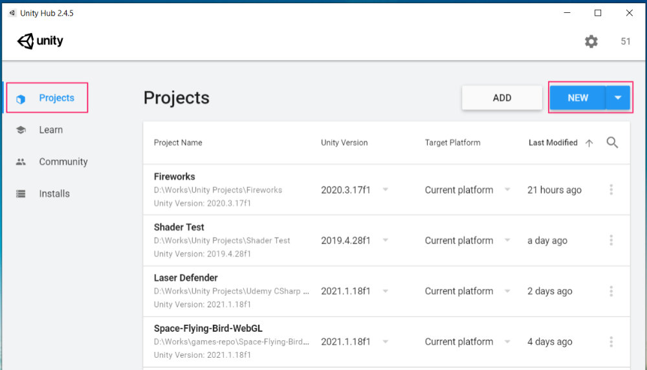Open Unity version dropdown for Fireworks
The width and height of the screenshot is (647, 370).
[385, 190]
